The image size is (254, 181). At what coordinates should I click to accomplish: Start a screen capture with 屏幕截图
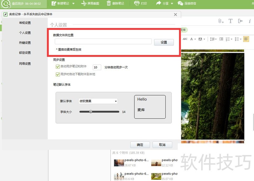click(x=90, y=3)
